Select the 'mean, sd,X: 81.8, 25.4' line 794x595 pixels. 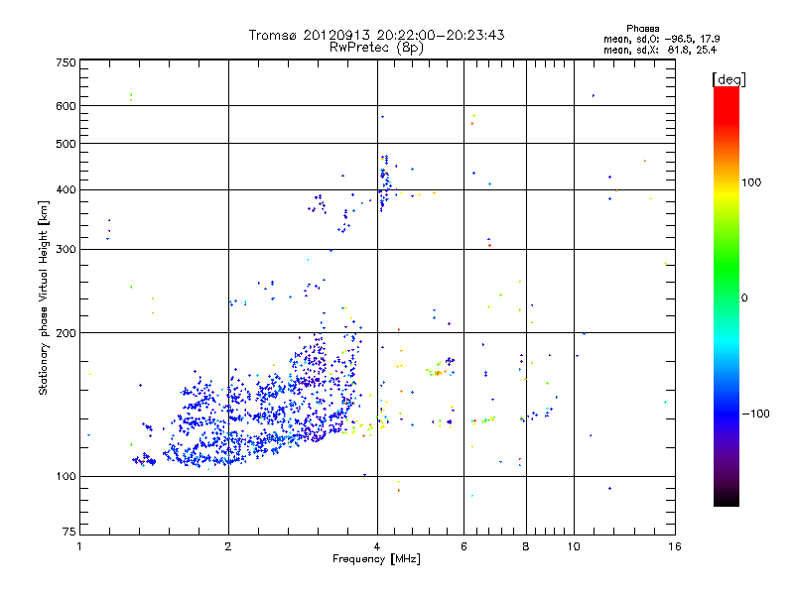pos(660,50)
